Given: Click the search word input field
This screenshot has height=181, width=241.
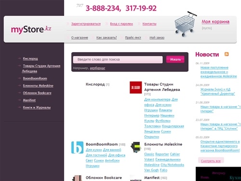Looking at the screenshot, I should (x=118, y=59).
